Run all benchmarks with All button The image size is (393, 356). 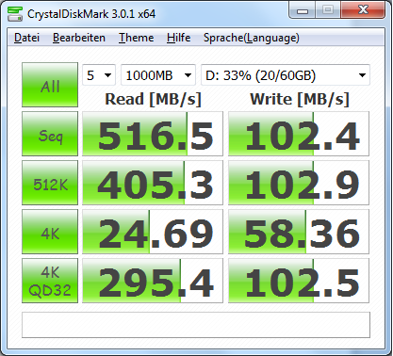coord(50,85)
